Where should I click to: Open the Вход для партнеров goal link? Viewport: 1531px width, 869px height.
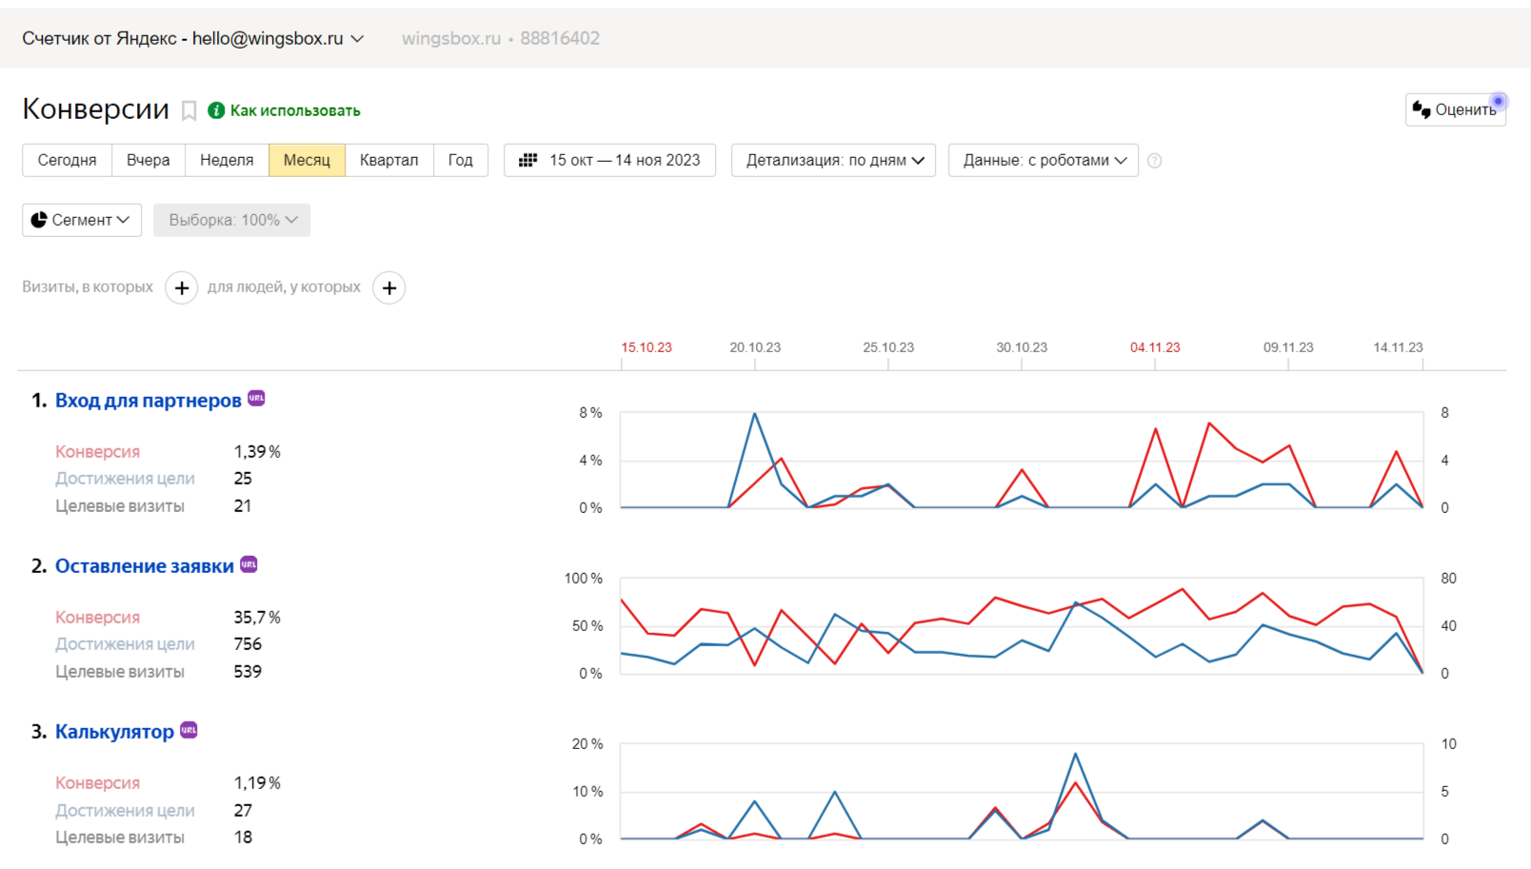[x=148, y=401]
